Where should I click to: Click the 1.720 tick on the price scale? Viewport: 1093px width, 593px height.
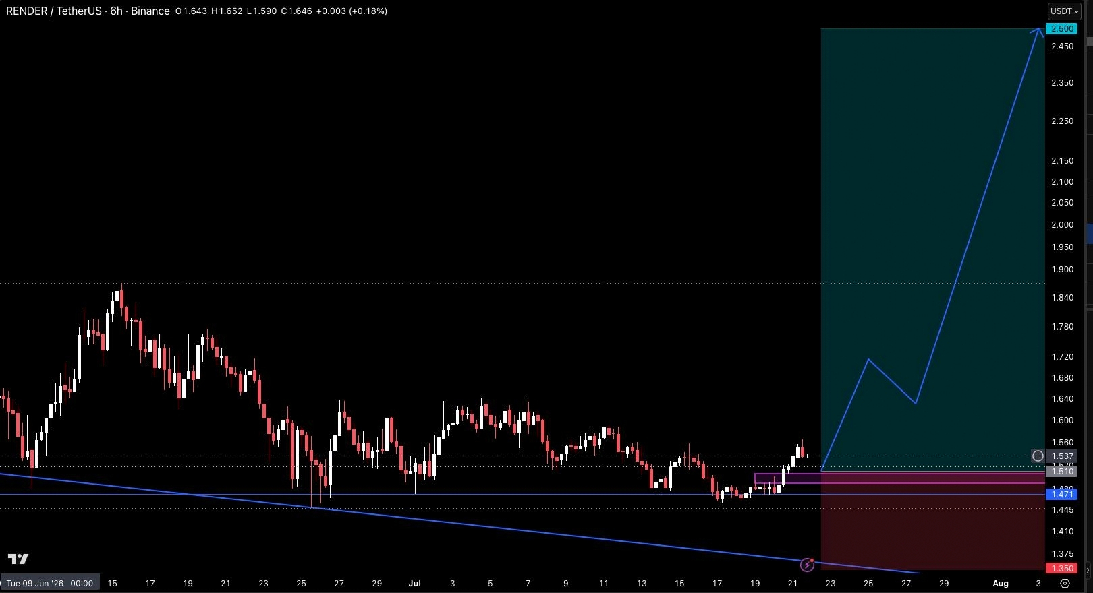pyautogui.click(x=1062, y=357)
